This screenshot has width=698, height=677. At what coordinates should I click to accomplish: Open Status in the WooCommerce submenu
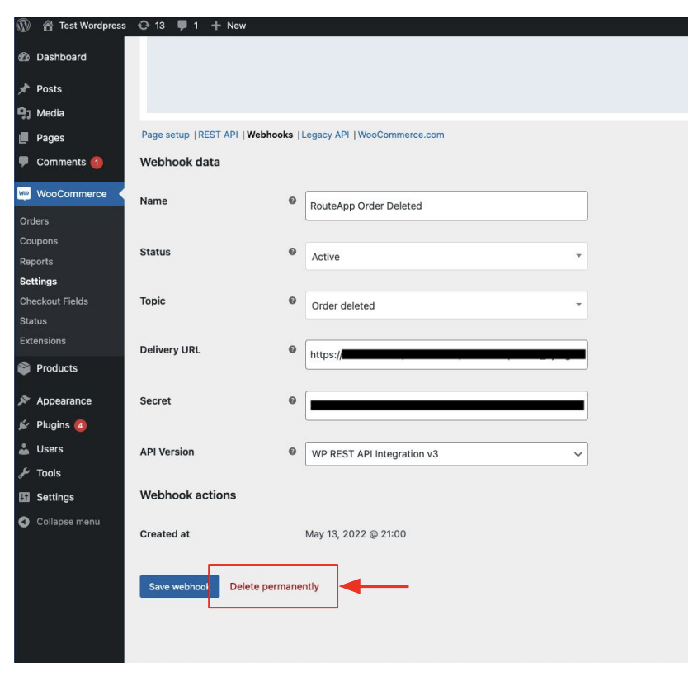[x=33, y=321]
